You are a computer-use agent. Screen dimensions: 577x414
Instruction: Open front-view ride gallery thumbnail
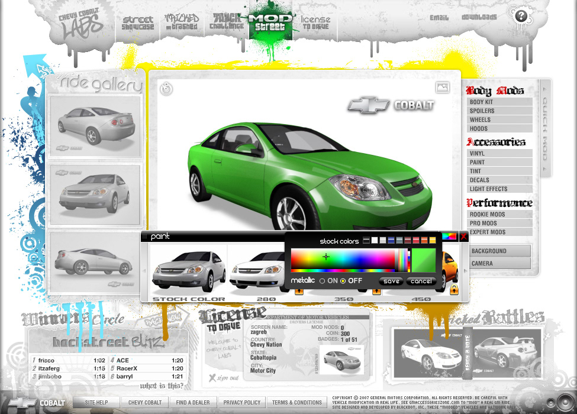pyautogui.click(x=95, y=195)
